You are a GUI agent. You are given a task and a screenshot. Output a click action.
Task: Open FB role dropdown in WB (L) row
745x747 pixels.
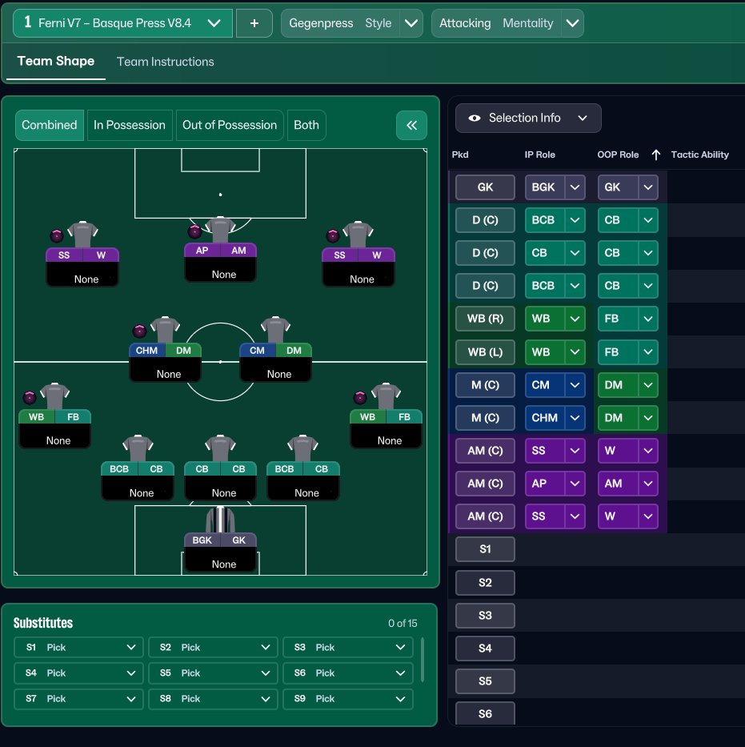[628, 352]
